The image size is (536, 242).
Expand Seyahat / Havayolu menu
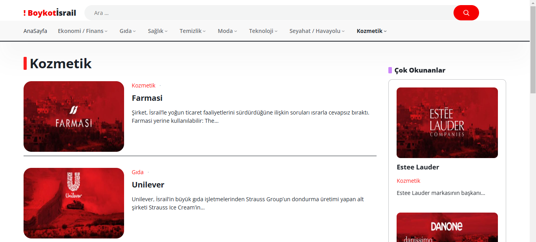click(317, 31)
